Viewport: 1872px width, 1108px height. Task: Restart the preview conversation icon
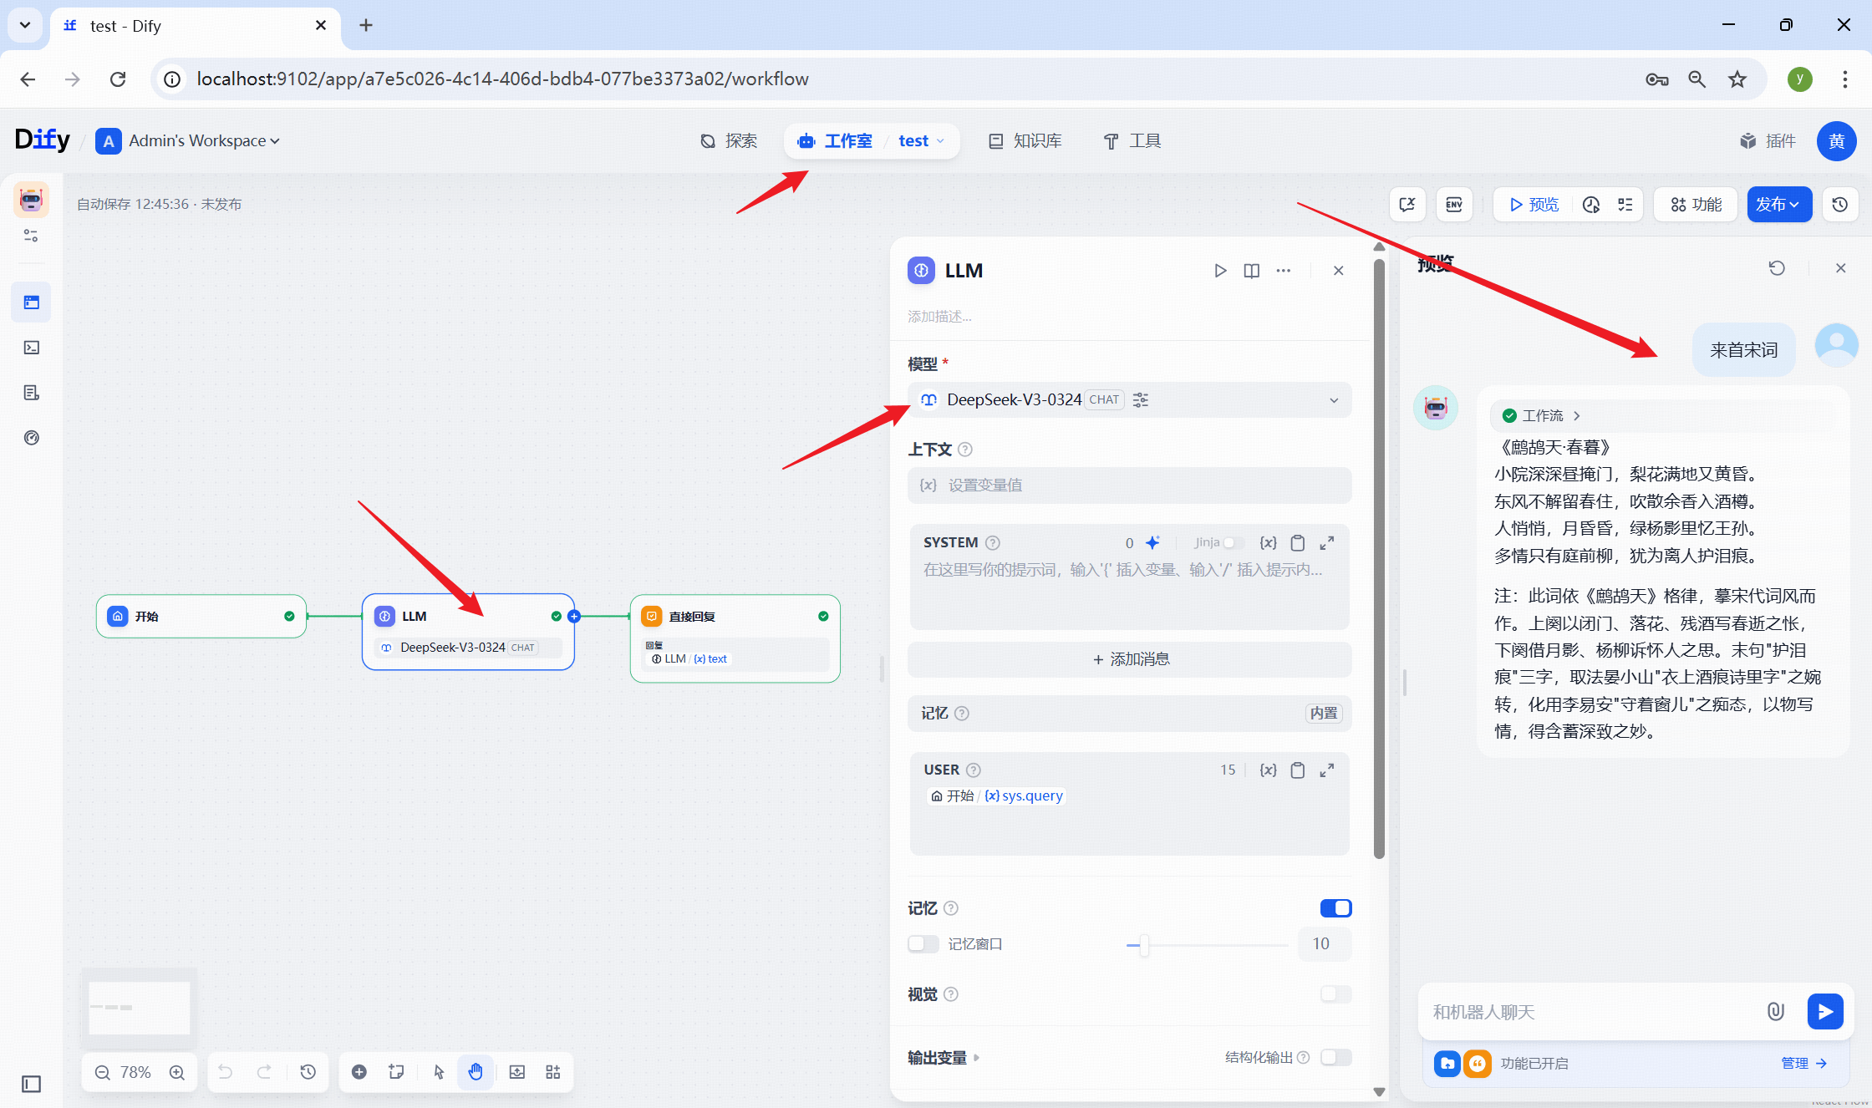point(1777,268)
